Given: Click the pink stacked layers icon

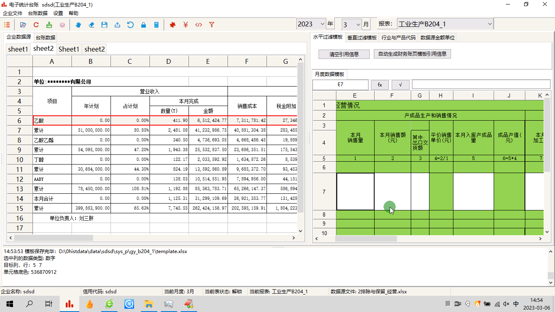Looking at the screenshot, I should [62, 25].
